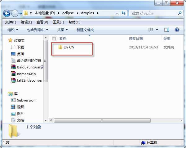Click the search magnifier icon
This screenshot has width=186, height=148.
180,13
